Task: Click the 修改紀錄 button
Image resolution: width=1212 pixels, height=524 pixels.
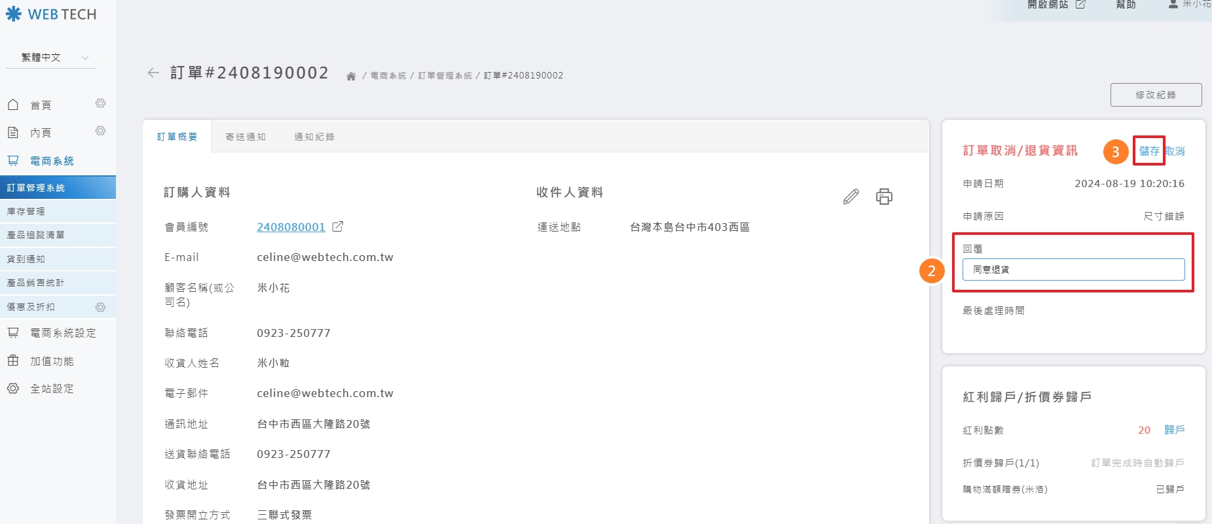Action: [x=1156, y=95]
